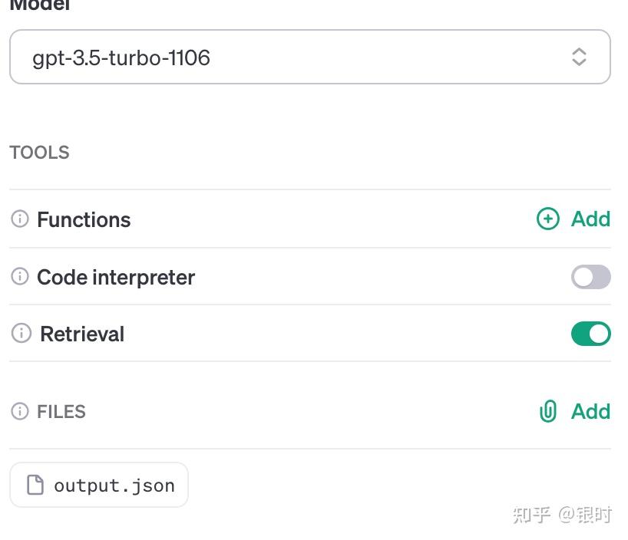Click the Code interpreter label
The width and height of the screenshot is (628, 540).
click(x=116, y=277)
